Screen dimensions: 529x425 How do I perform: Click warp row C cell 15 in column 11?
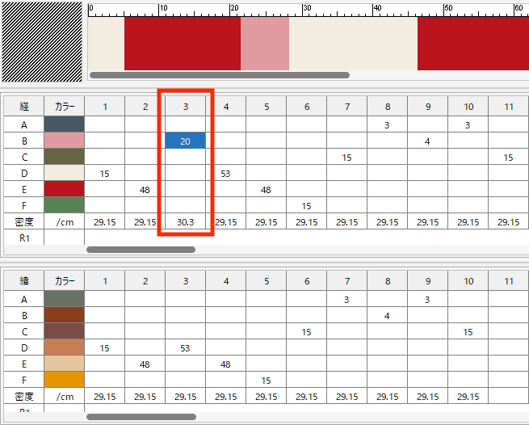tap(509, 157)
